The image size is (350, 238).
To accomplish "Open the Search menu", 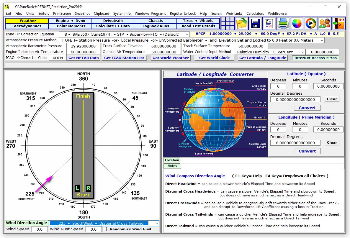I will (x=216, y=13).
